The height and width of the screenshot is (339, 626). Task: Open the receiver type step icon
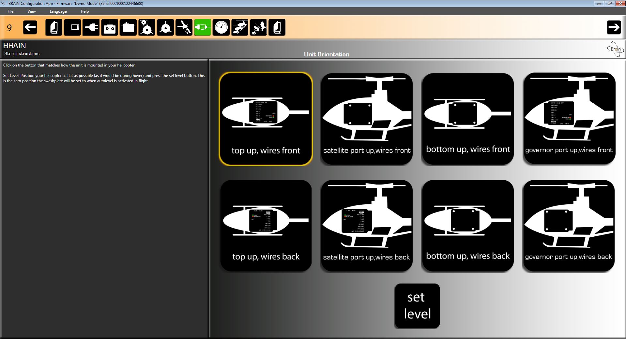(x=72, y=27)
